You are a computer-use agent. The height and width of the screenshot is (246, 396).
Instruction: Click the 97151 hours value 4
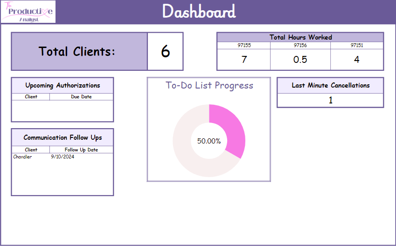coord(357,60)
